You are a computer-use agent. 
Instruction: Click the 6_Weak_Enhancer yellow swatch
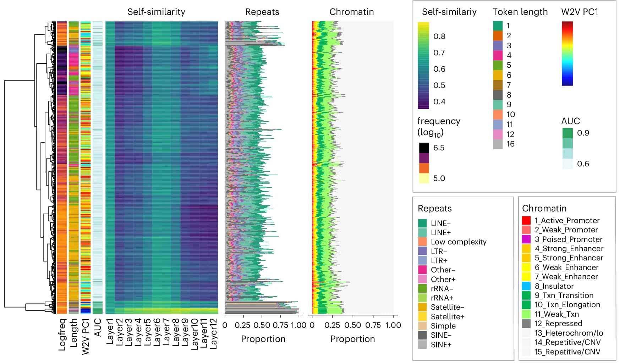526,267
